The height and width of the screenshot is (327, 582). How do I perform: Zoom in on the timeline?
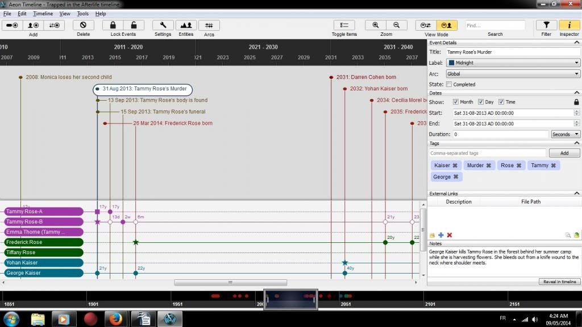[375, 26]
